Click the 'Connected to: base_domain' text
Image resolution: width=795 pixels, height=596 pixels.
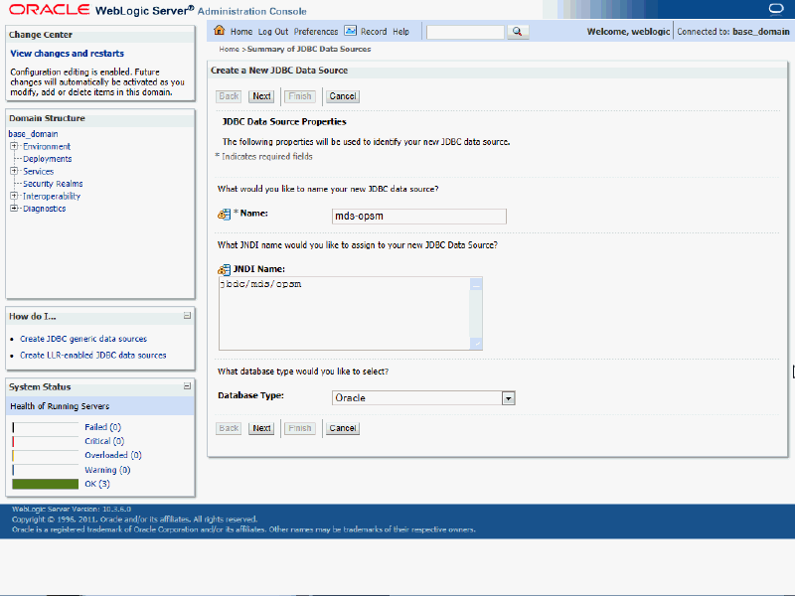733,32
